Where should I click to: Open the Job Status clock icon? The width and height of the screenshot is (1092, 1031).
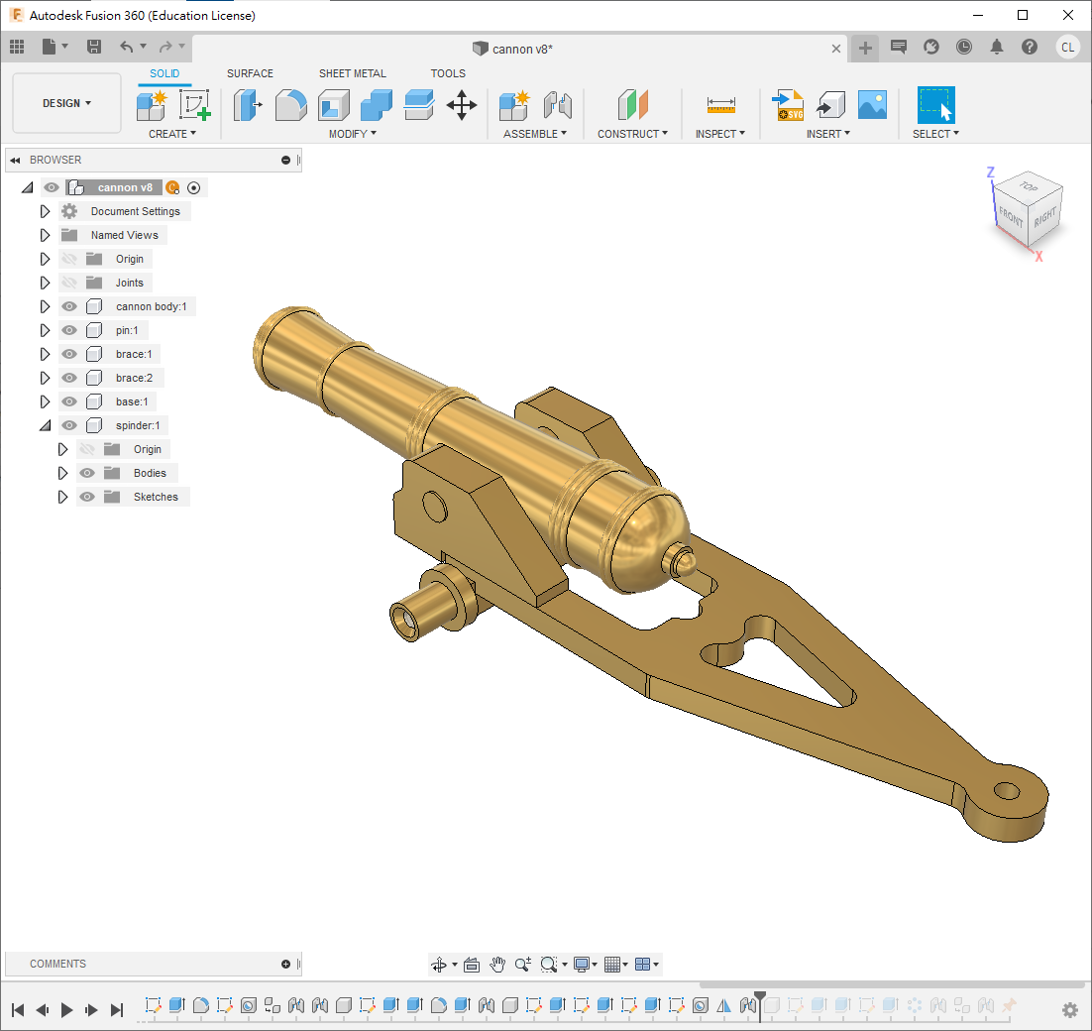point(964,47)
